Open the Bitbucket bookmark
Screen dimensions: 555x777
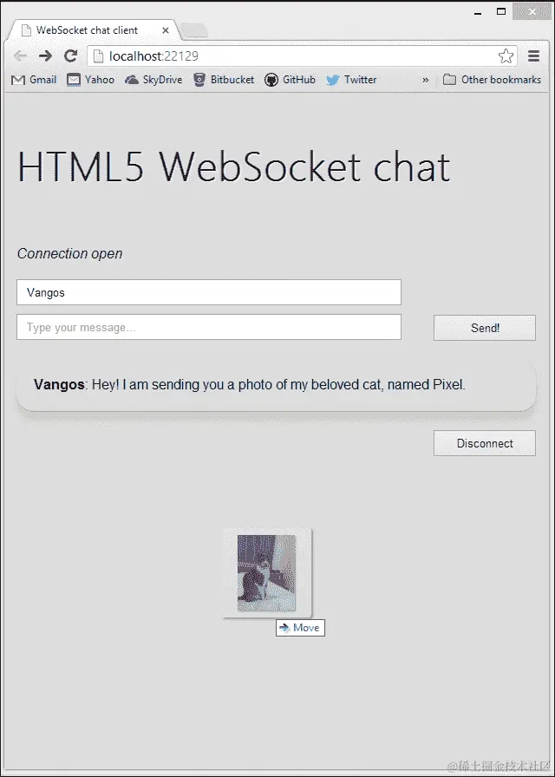click(224, 80)
